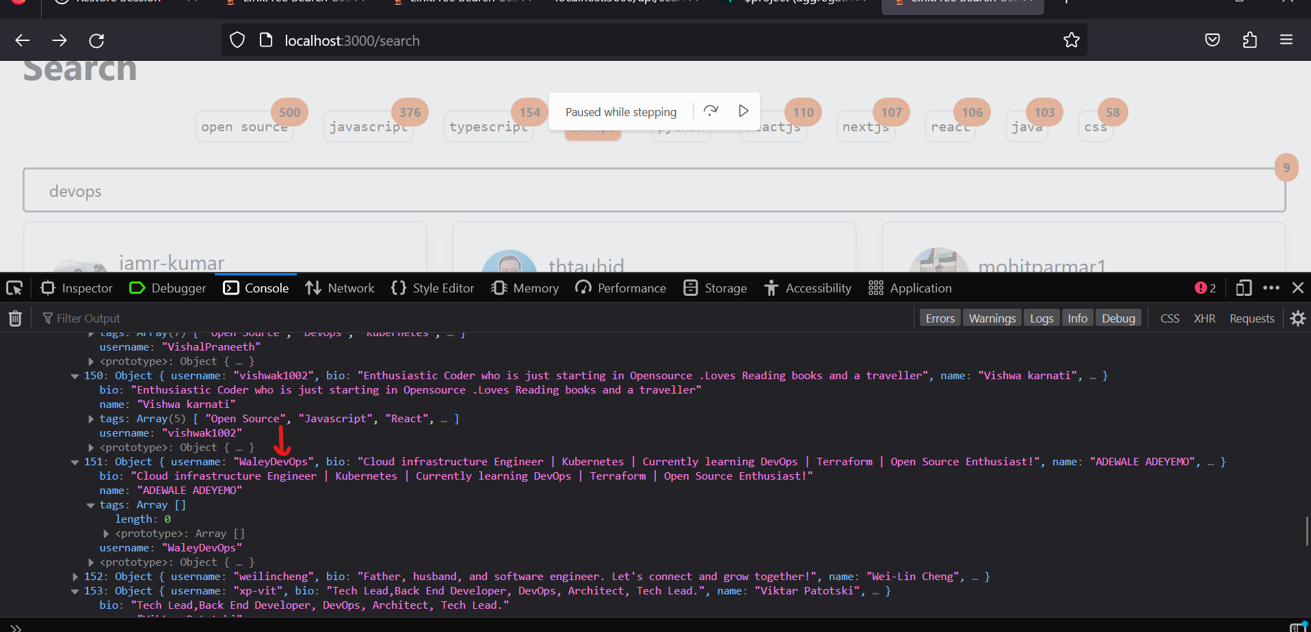Screen dimensions: 1311x632
Task: Open the devtools more options menu
Action: tap(1271, 288)
